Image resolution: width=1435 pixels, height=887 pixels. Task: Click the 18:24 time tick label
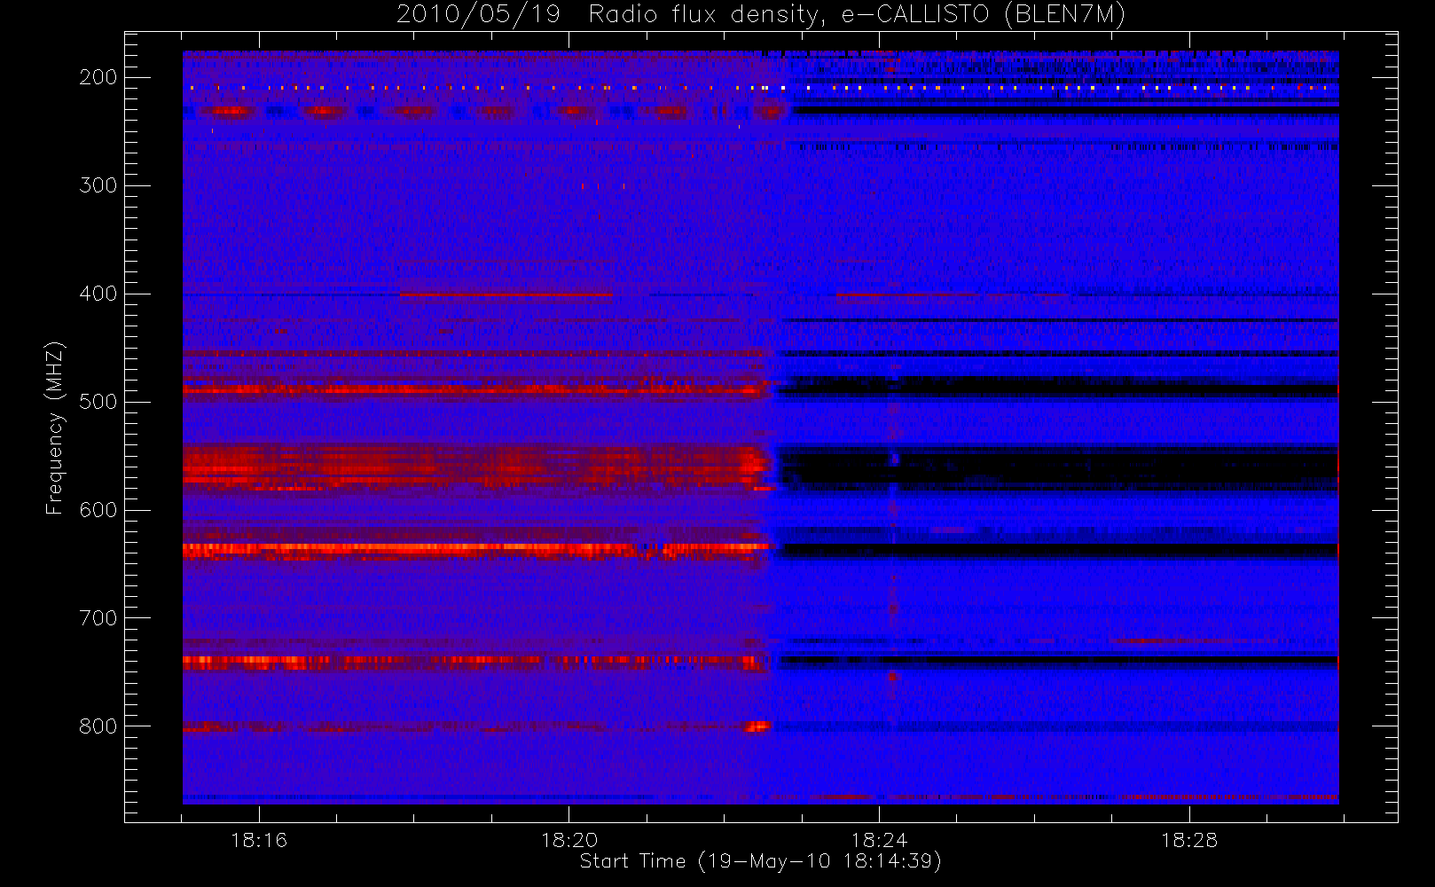pos(879,840)
